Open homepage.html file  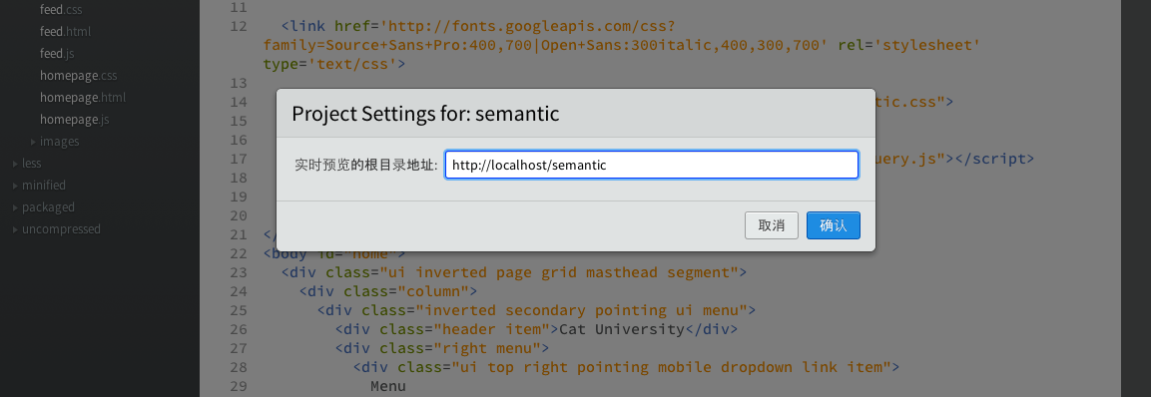(83, 98)
